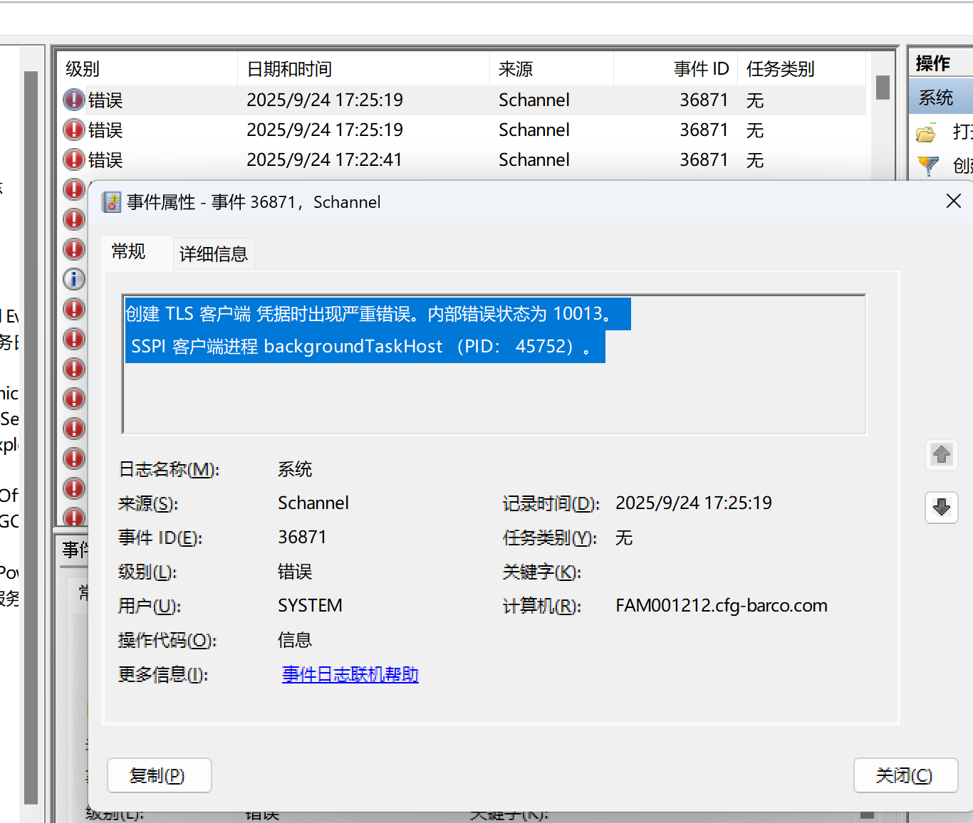Select 系统 in the 操作 pane
Screen dimensions: 973x823
point(935,97)
